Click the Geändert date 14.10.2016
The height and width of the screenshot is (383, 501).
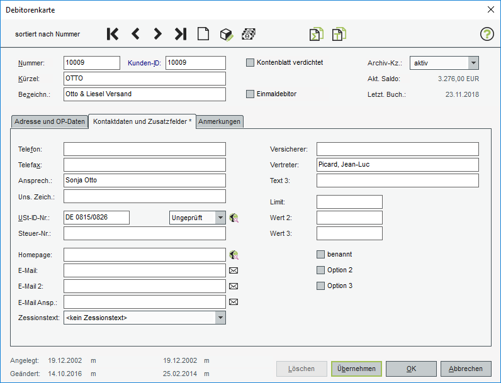(65, 374)
